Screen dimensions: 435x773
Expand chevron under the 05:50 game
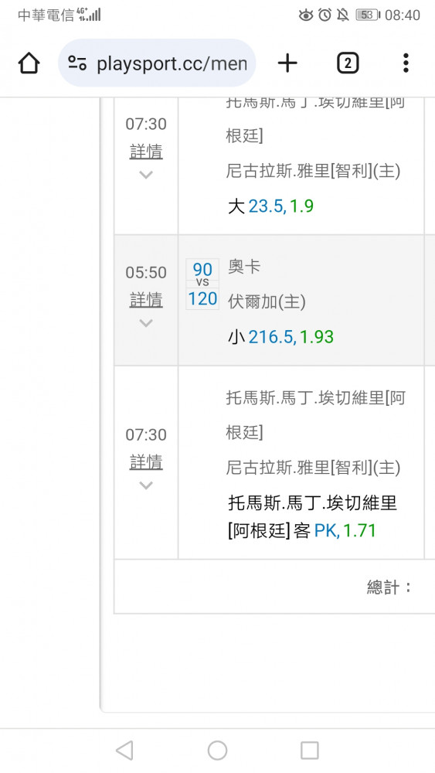(x=146, y=323)
